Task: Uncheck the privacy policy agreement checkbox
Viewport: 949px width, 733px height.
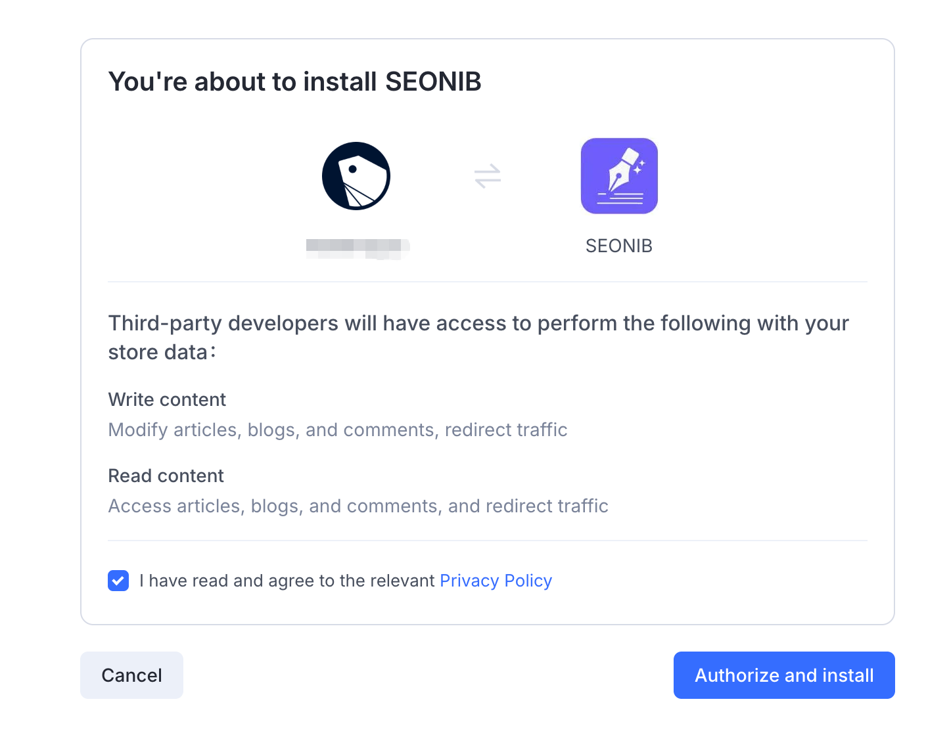Action: pyautogui.click(x=118, y=581)
